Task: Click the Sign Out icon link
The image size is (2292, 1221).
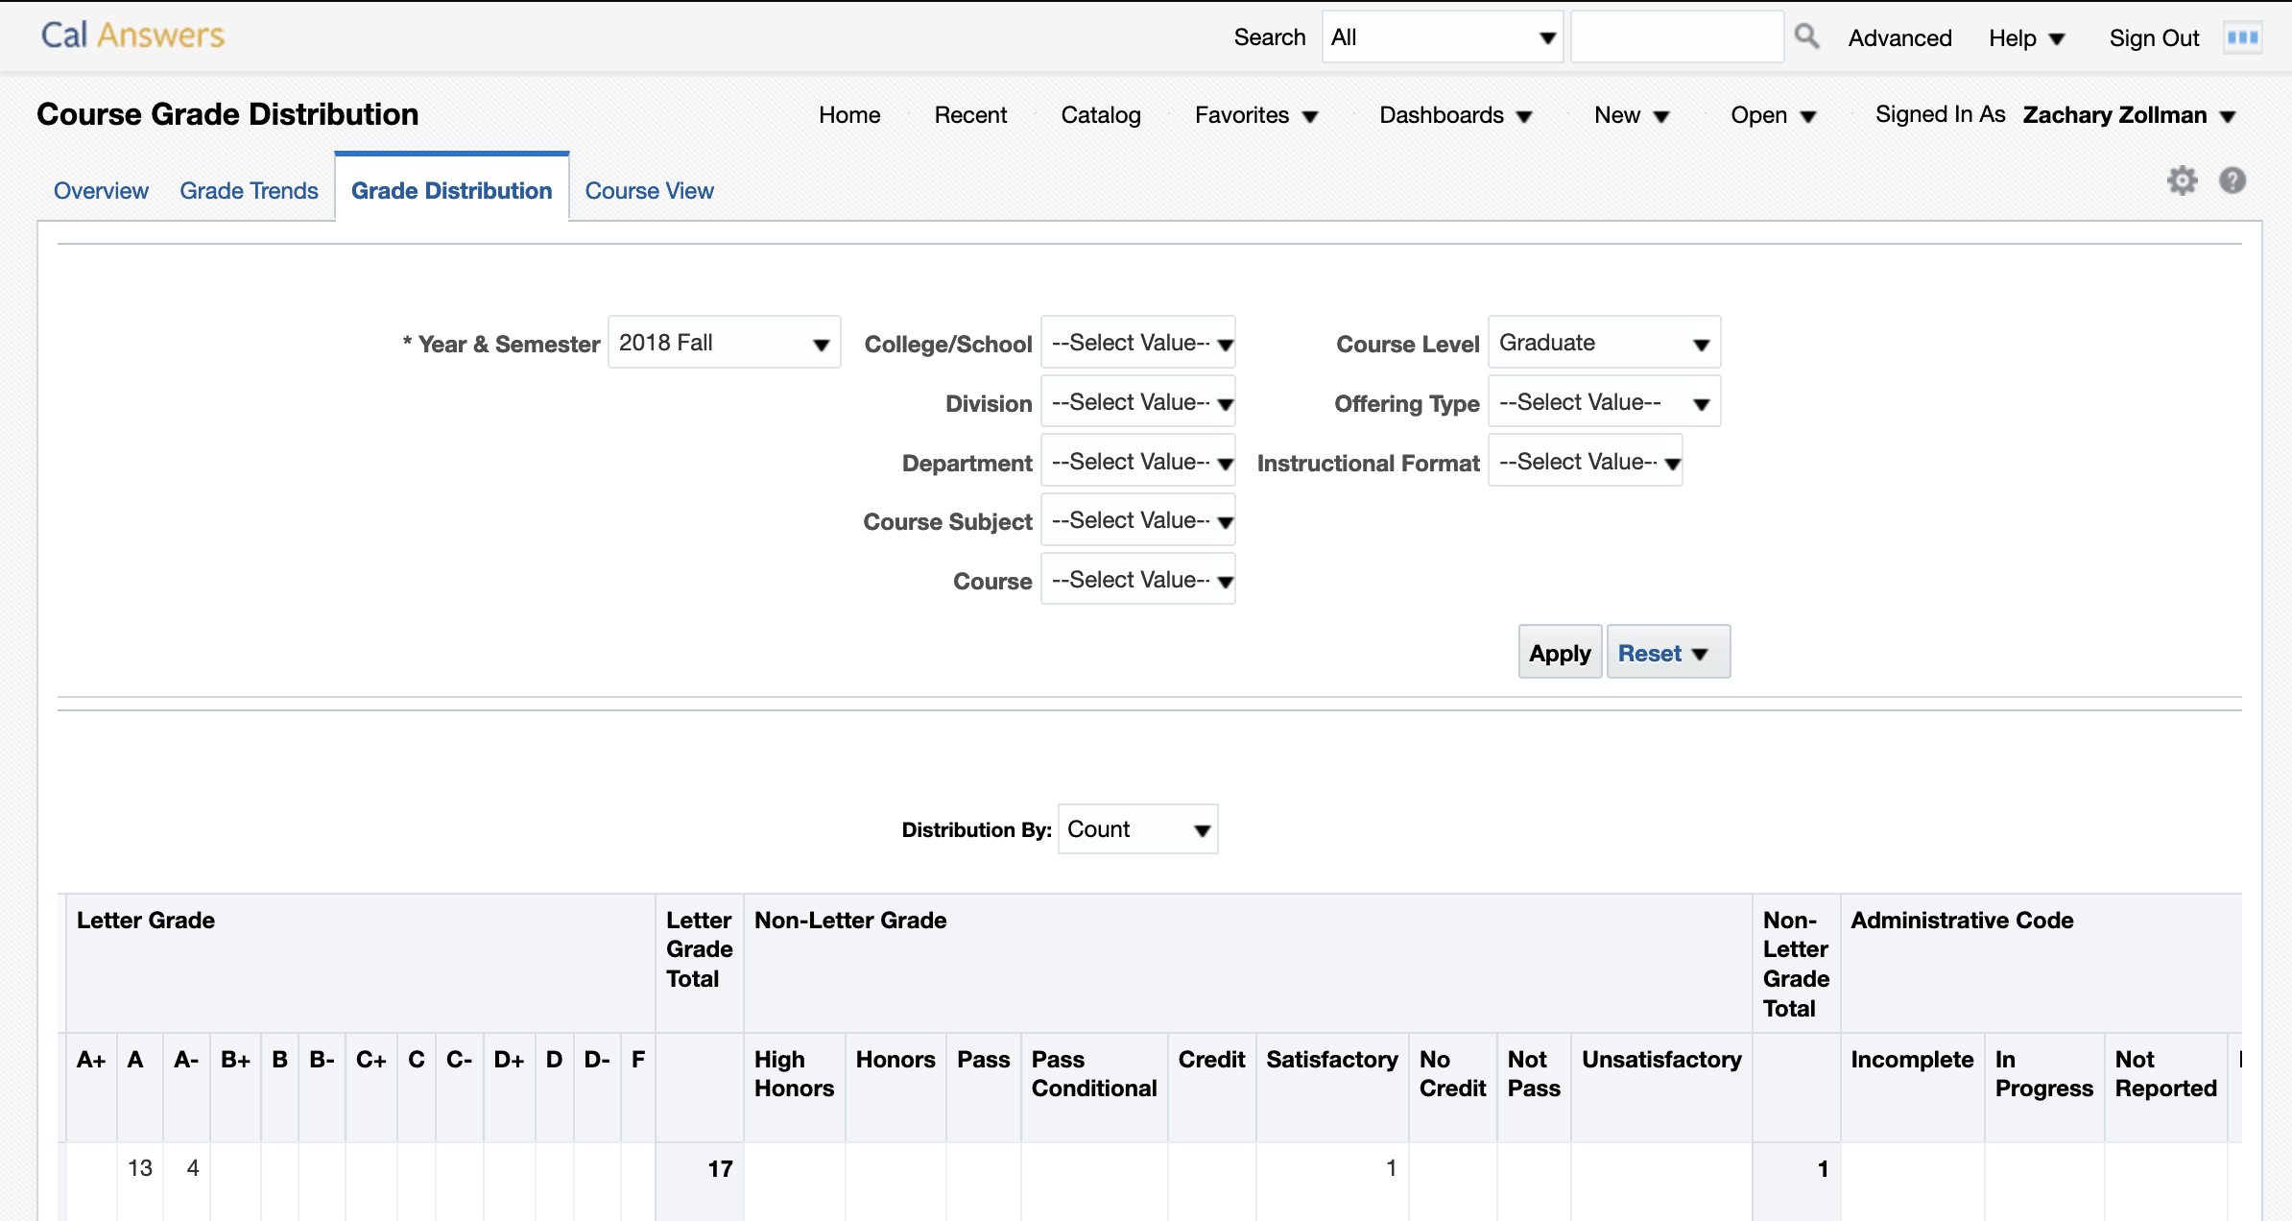Action: point(2154,36)
